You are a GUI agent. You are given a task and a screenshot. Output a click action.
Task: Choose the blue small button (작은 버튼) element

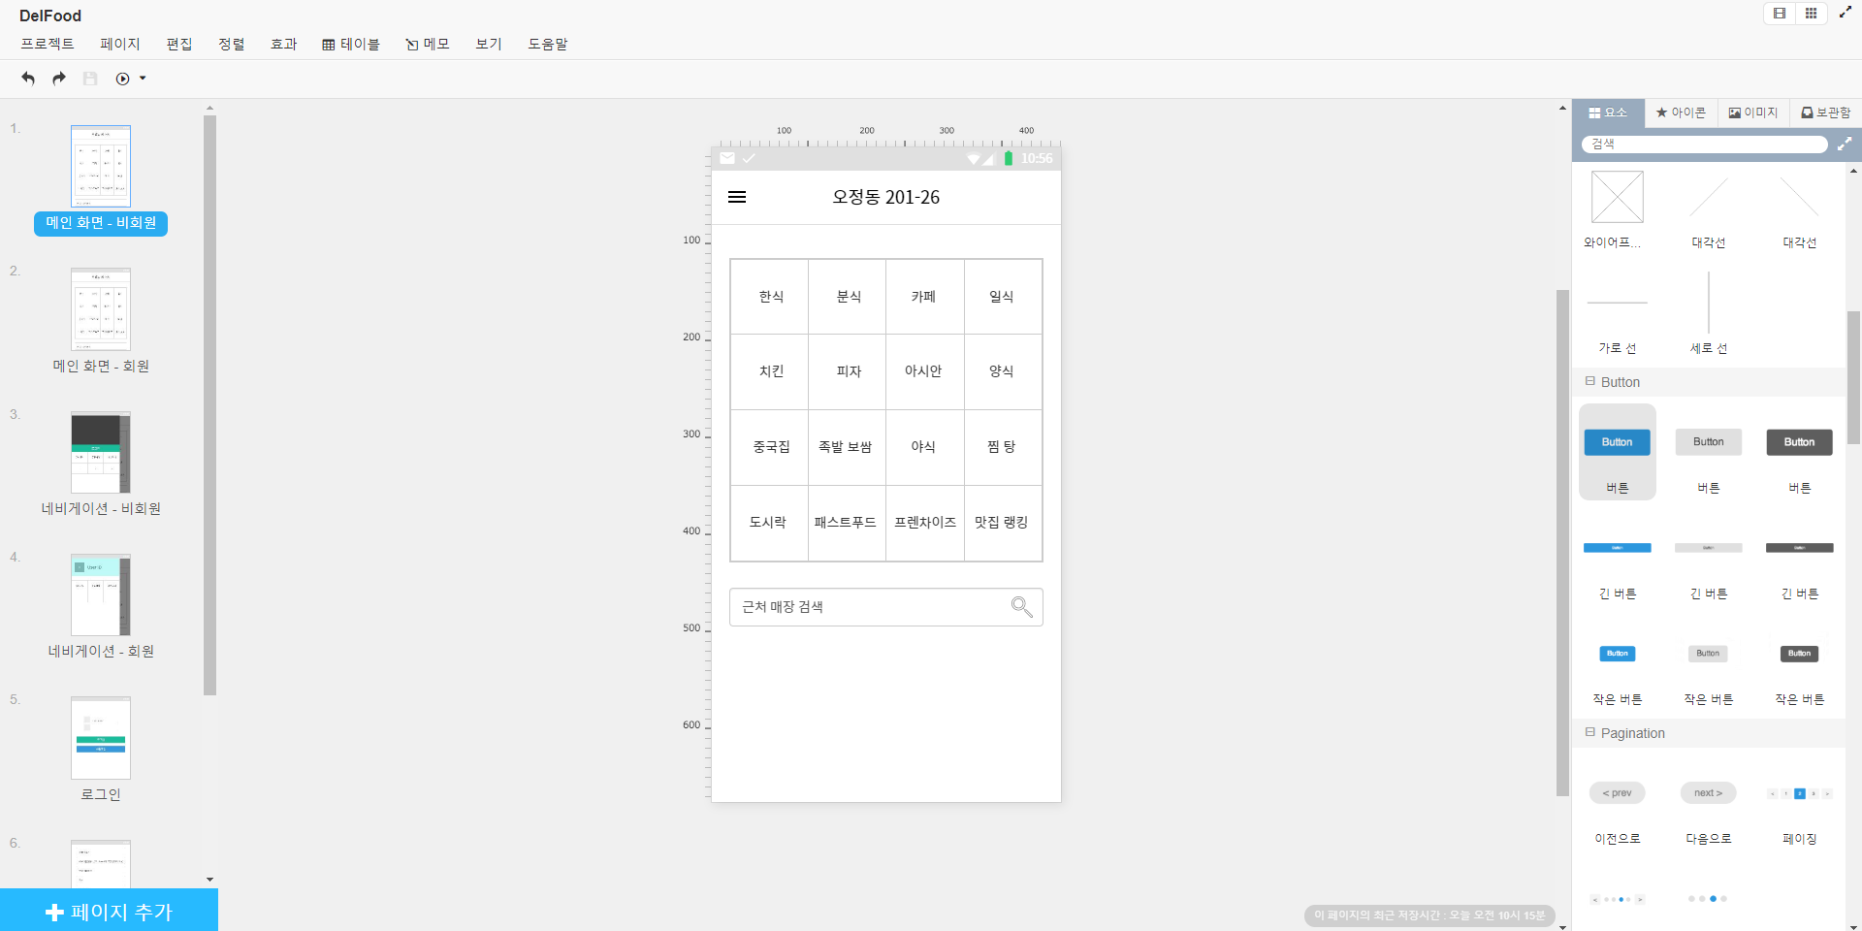(1618, 654)
